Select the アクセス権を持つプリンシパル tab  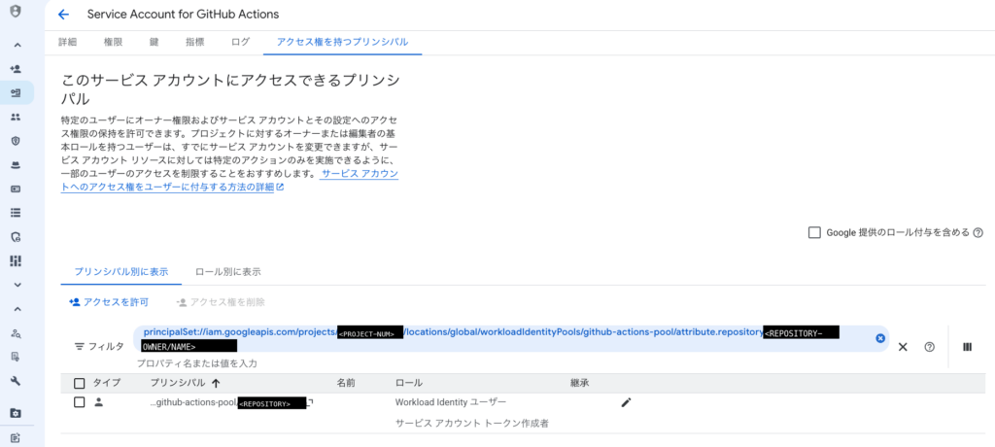point(343,42)
